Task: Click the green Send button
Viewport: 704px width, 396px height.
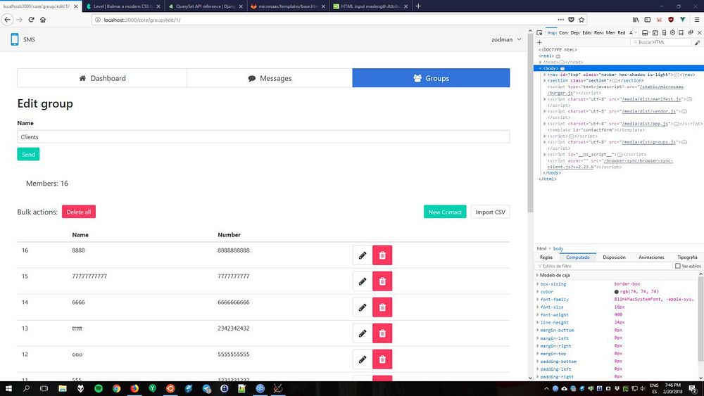Action: pos(28,154)
